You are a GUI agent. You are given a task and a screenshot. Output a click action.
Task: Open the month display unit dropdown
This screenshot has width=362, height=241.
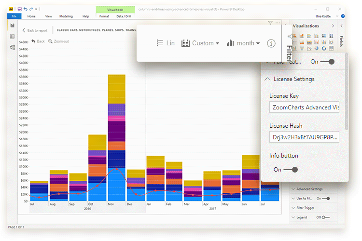[x=243, y=43]
